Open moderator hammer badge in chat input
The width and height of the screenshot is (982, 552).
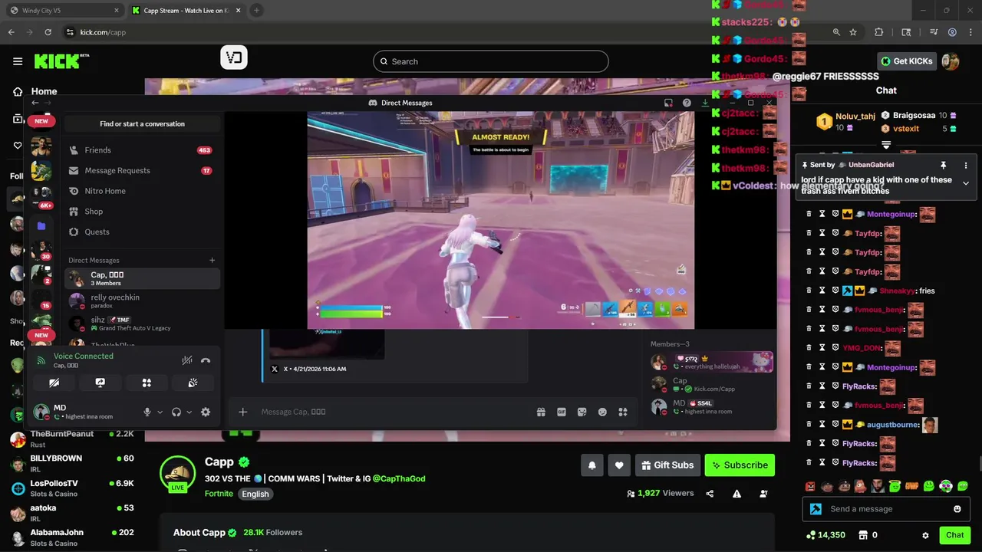(816, 509)
